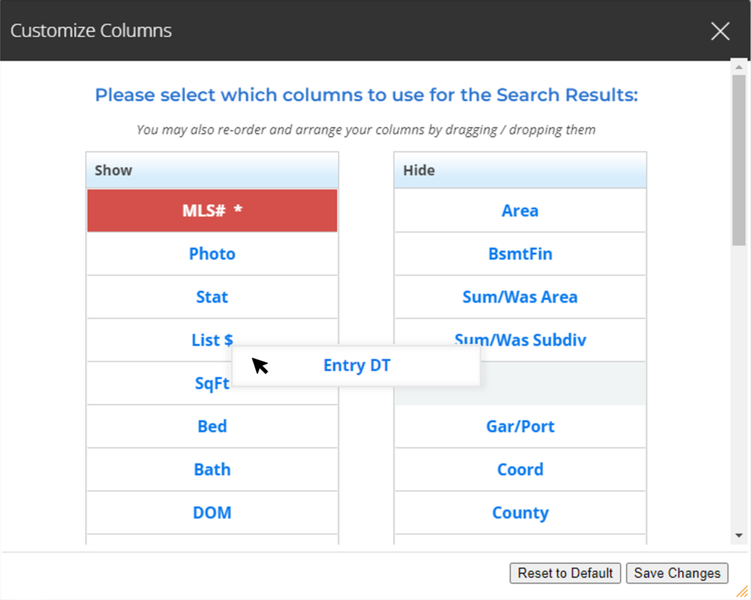
Task: Click the scrollbar down arrow
Action: coord(739,536)
